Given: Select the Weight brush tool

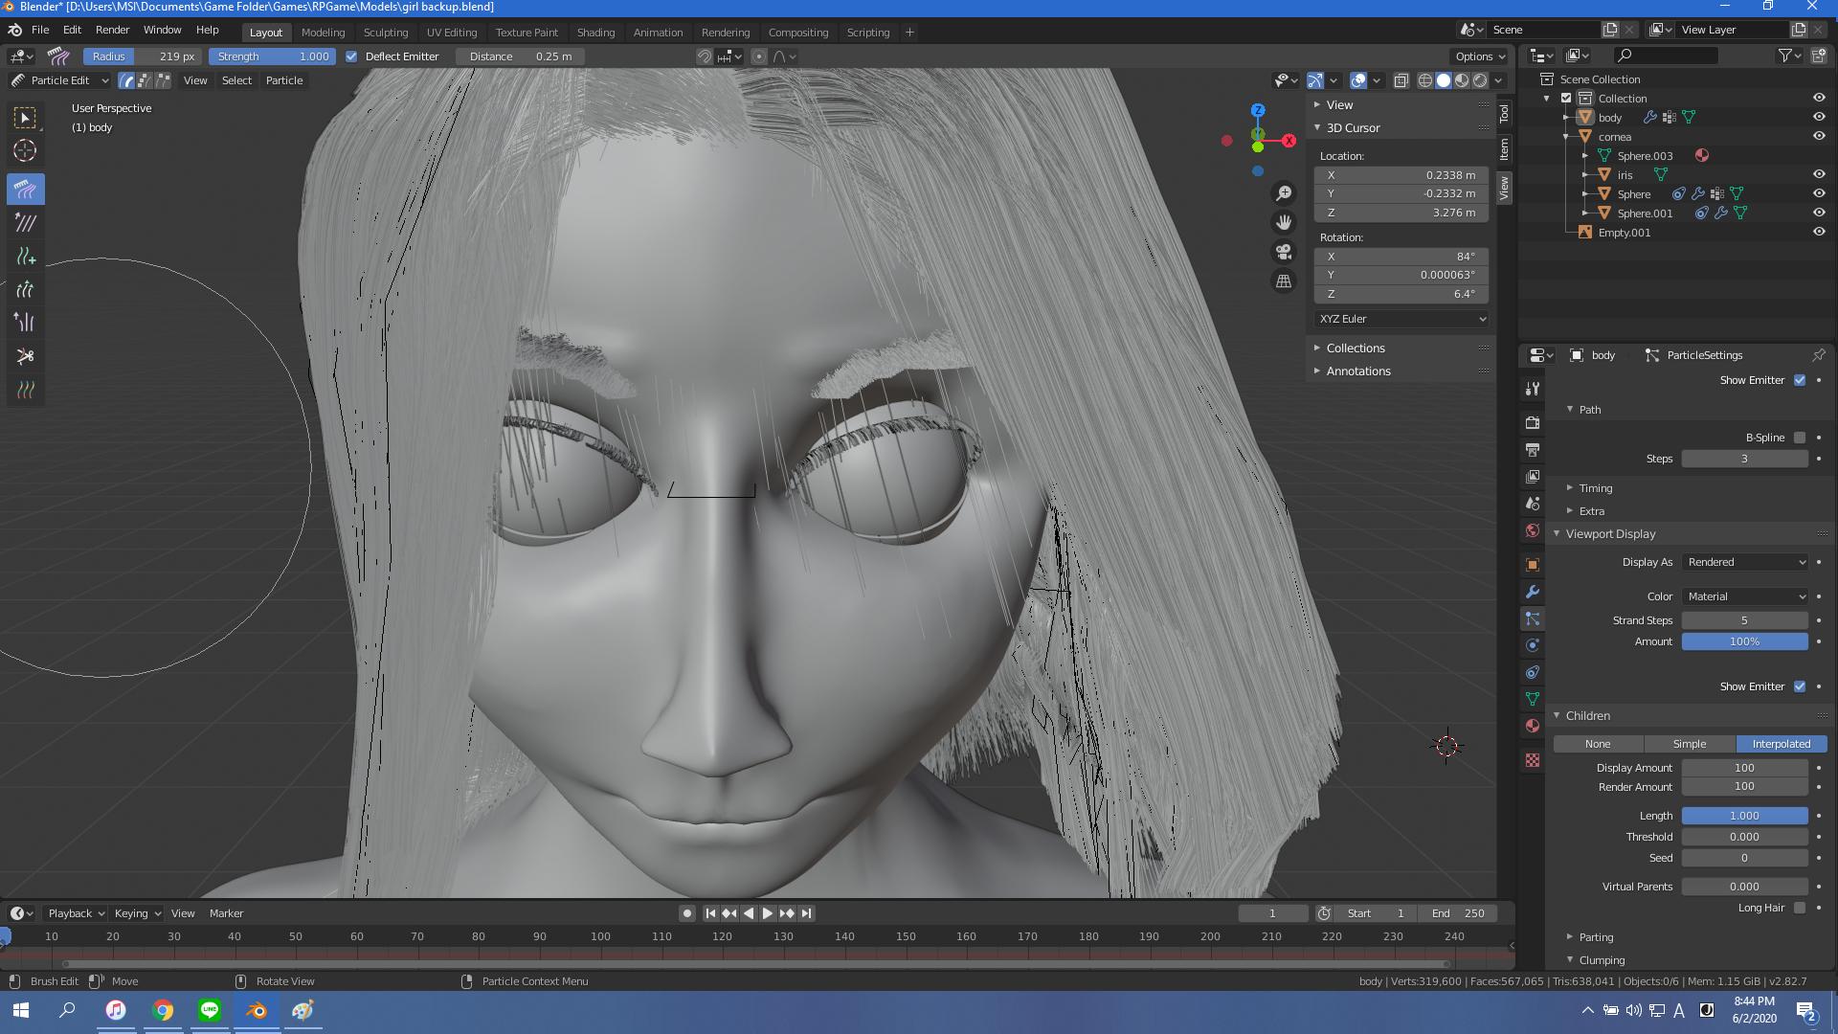Looking at the screenshot, I should tap(26, 390).
